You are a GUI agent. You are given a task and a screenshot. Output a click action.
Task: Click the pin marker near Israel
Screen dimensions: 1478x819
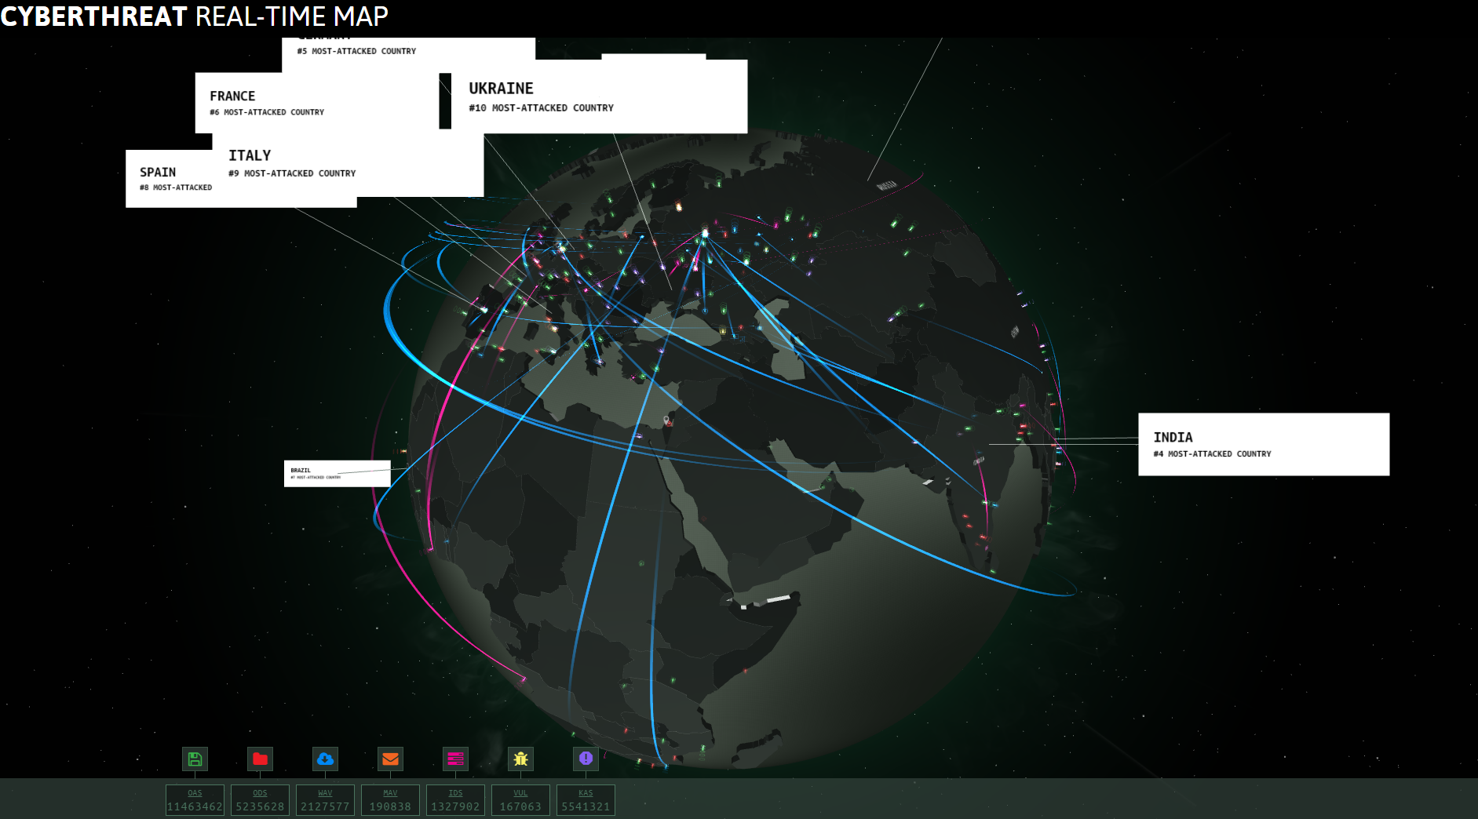point(667,421)
